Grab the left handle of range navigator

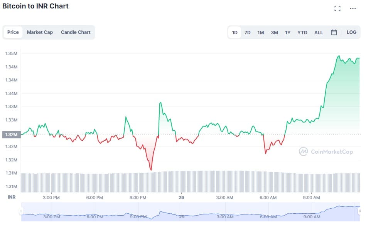(21, 211)
